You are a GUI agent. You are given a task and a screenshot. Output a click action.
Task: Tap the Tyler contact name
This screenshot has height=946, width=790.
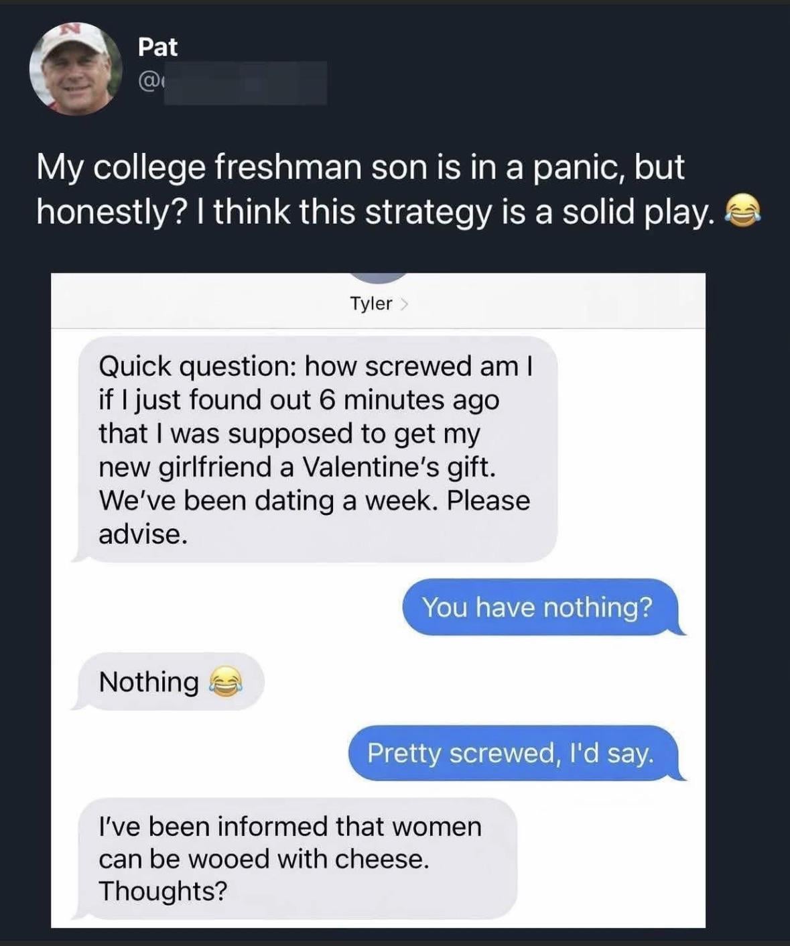click(371, 304)
